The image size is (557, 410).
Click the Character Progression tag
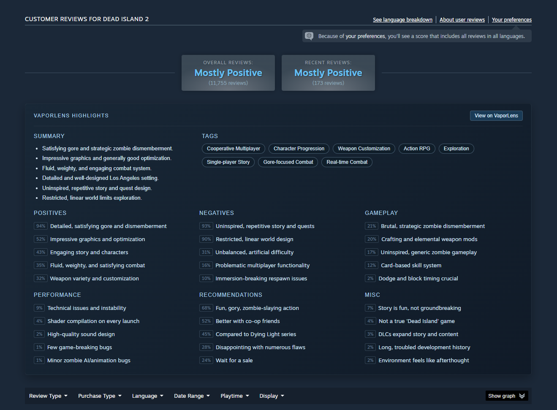pyautogui.click(x=299, y=149)
